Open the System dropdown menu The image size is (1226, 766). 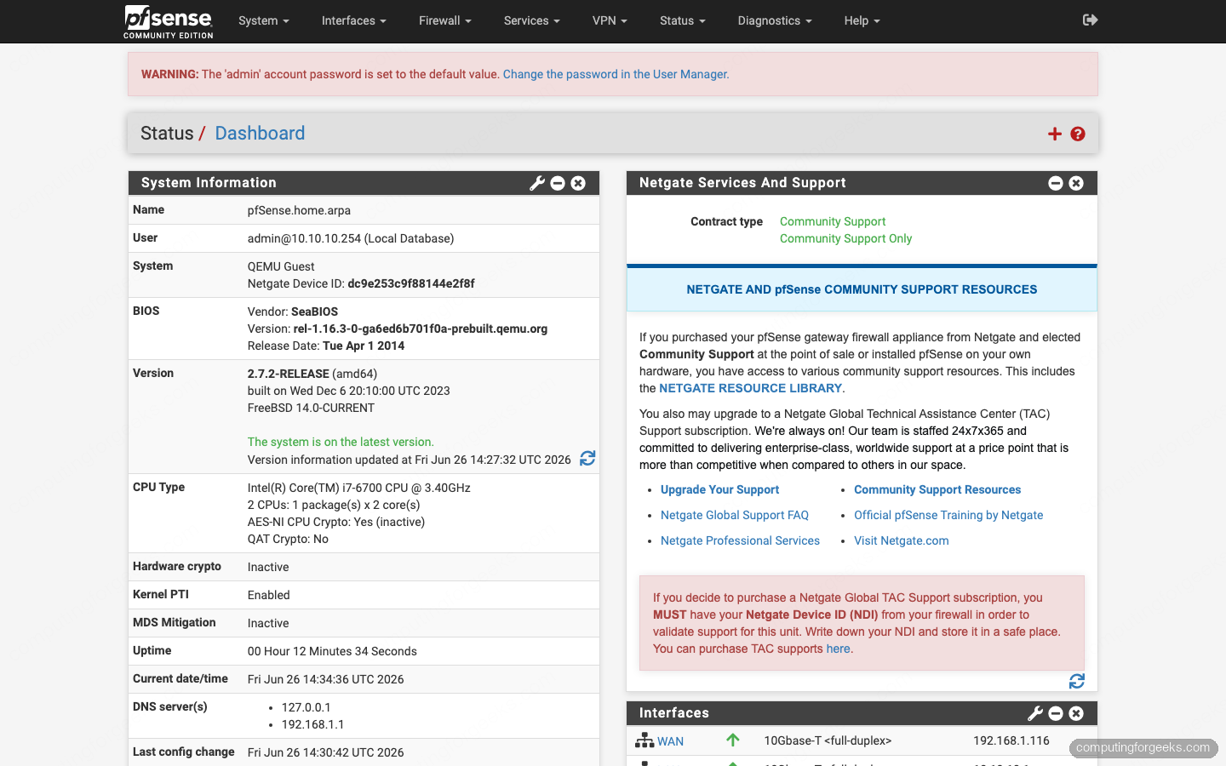point(264,20)
